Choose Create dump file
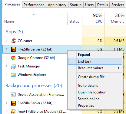 [95, 77]
